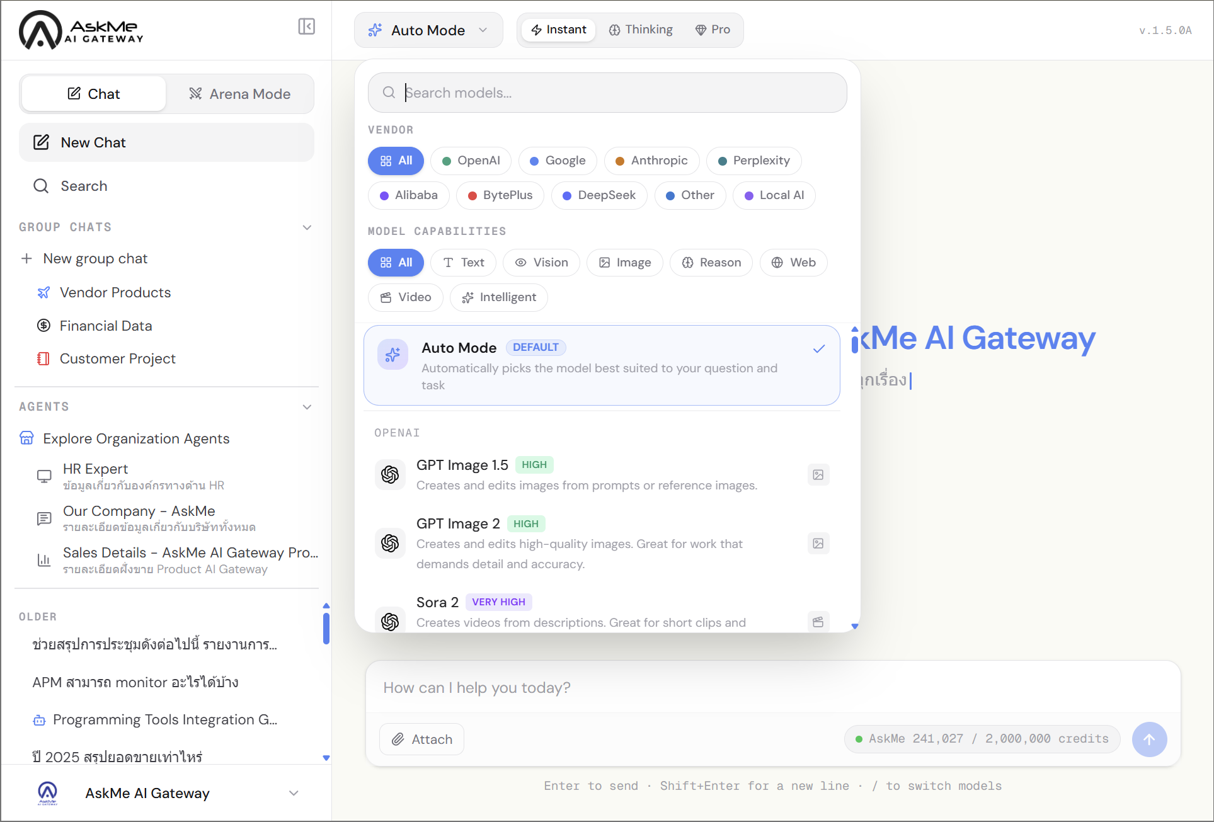Select the All capabilities filter
The width and height of the screenshot is (1214, 822).
396,263
